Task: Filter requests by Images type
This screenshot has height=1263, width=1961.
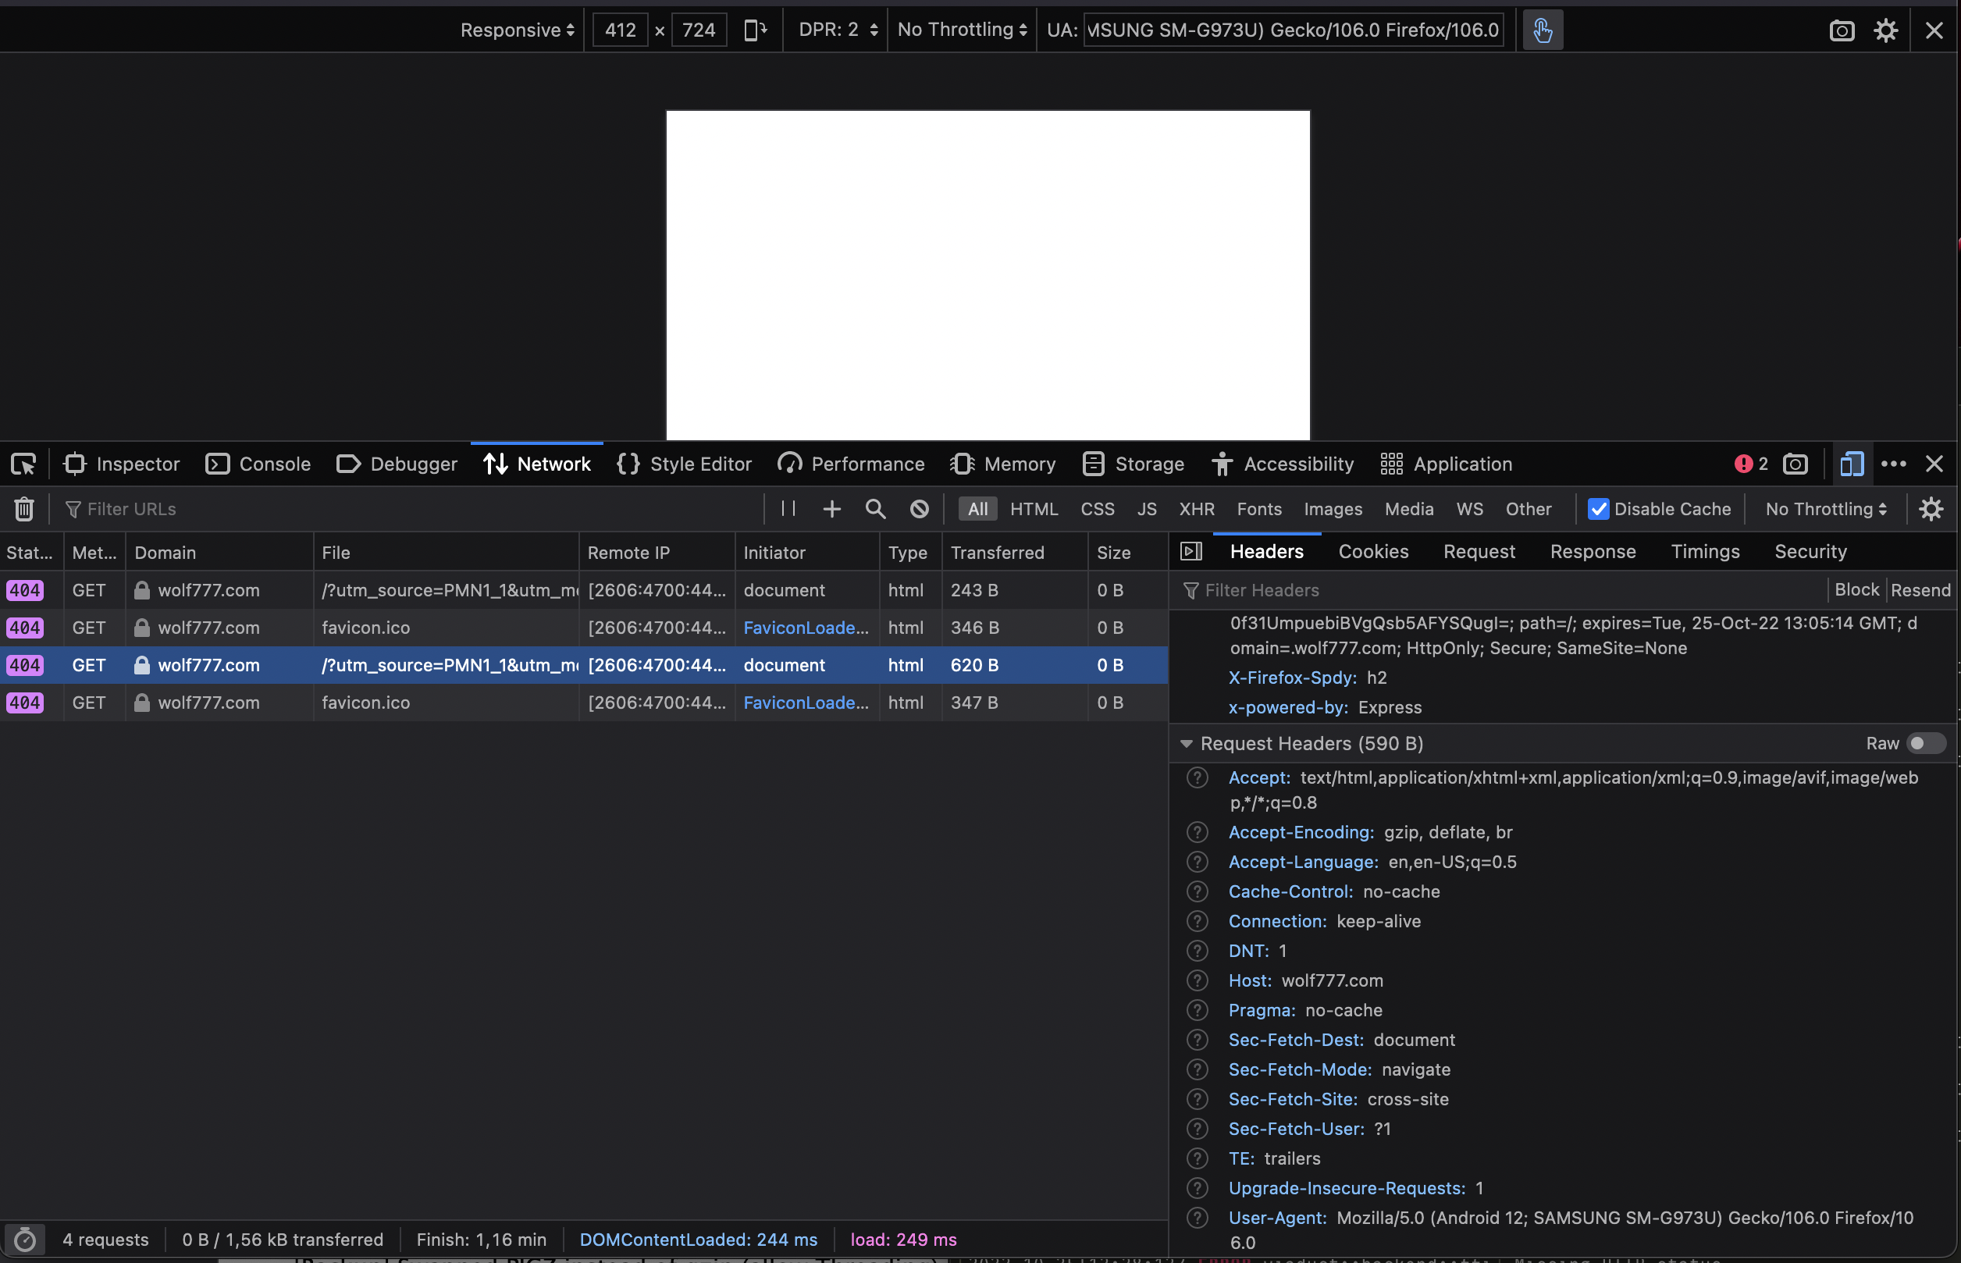Action: (1333, 509)
